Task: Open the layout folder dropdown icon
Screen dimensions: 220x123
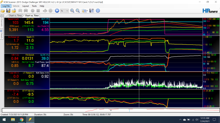Action: [85, 11]
